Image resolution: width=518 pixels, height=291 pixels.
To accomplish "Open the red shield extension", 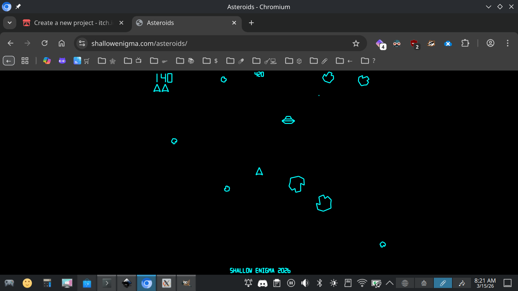I will click(414, 44).
